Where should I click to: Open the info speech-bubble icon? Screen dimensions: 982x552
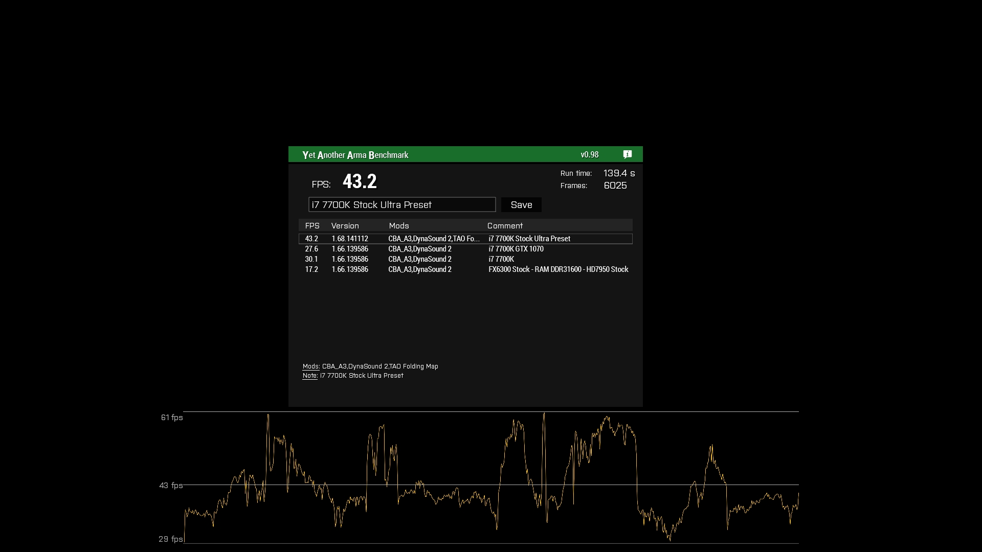(628, 154)
